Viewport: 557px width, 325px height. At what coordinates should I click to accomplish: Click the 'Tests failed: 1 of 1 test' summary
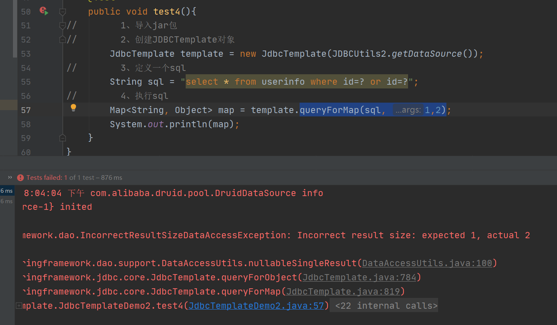74,178
